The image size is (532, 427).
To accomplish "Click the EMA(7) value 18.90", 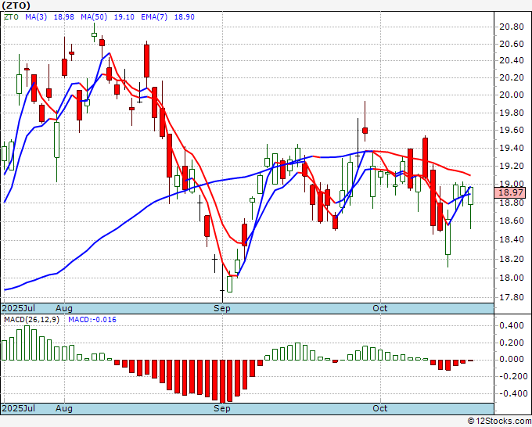I will 184,17.
